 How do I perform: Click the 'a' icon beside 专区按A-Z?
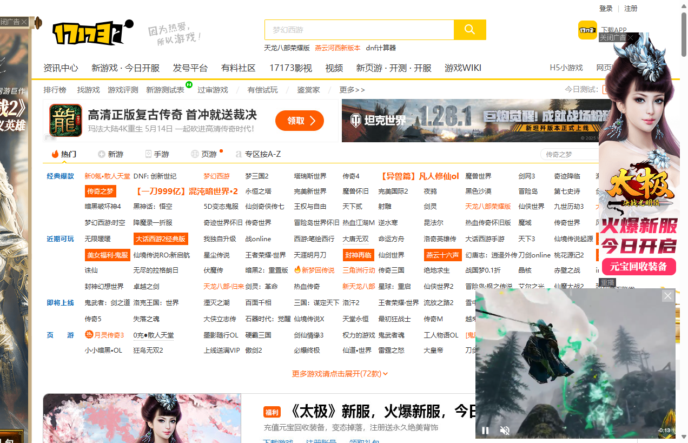[239, 154]
